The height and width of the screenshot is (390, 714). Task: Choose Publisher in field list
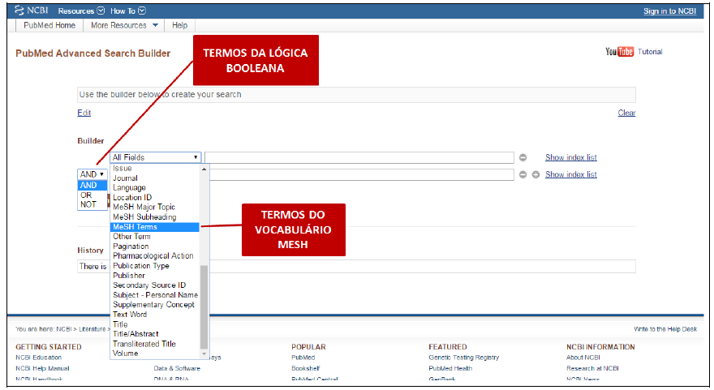coord(154,276)
